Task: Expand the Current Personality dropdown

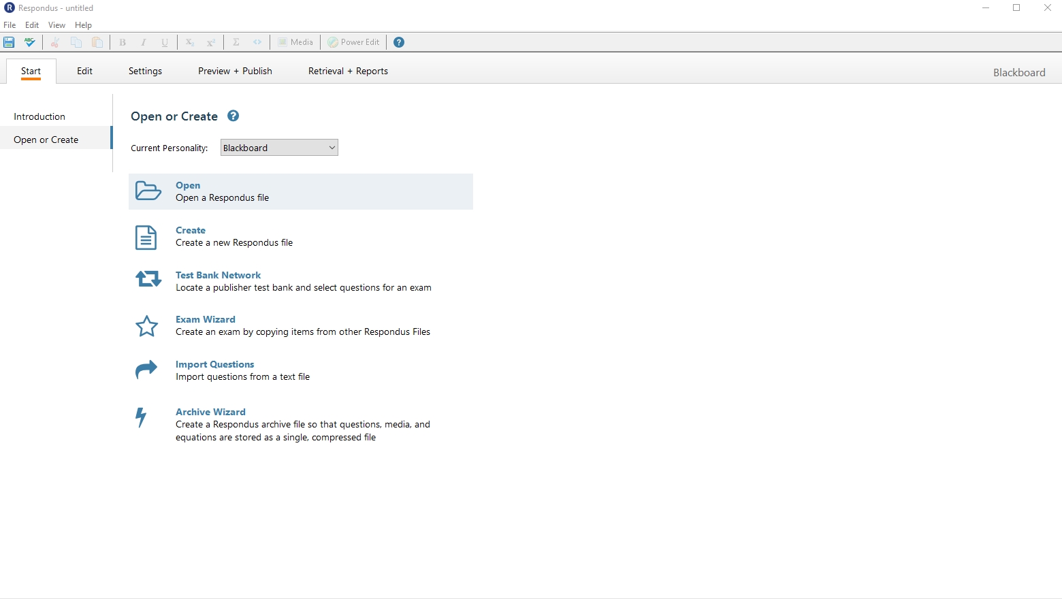Action: point(279,148)
